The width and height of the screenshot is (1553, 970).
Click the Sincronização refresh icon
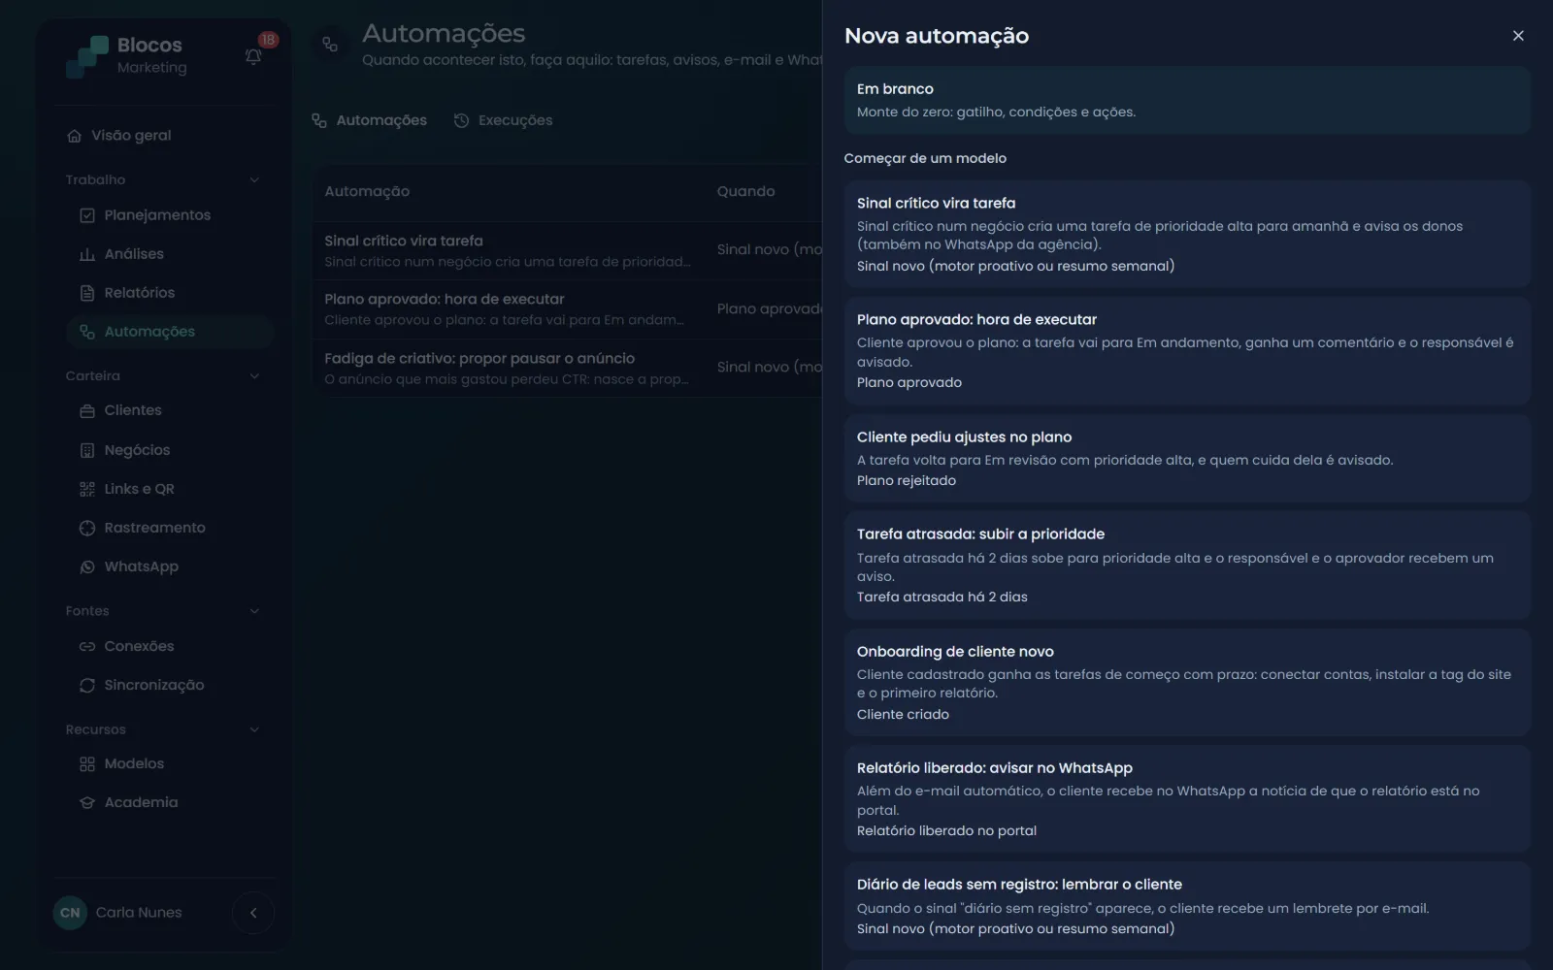pos(87,685)
